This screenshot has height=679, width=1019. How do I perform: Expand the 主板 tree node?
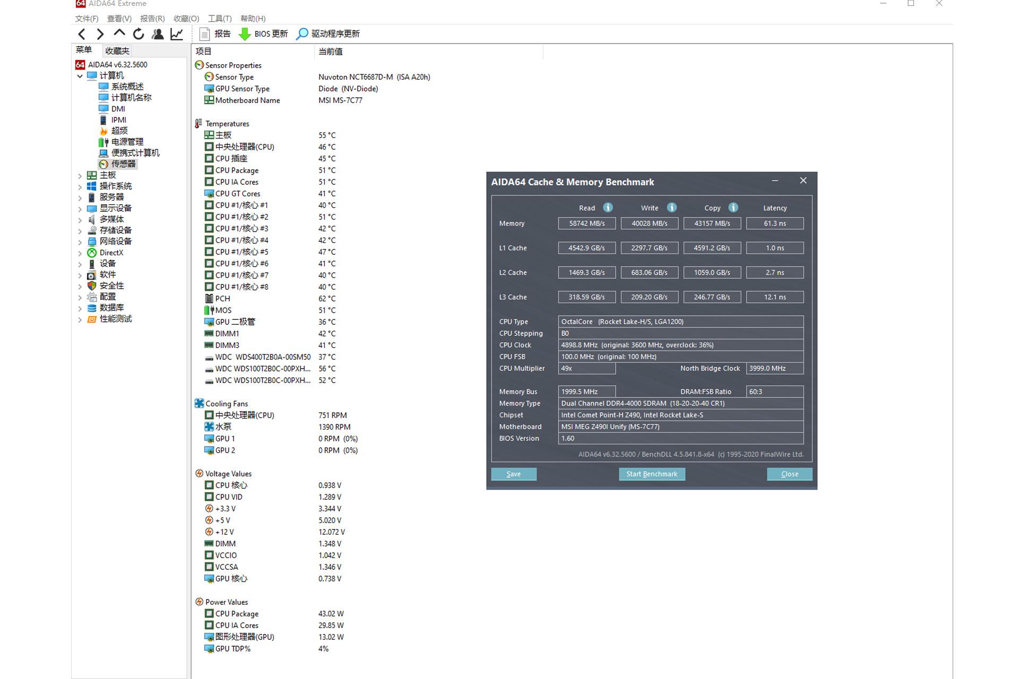(x=80, y=175)
